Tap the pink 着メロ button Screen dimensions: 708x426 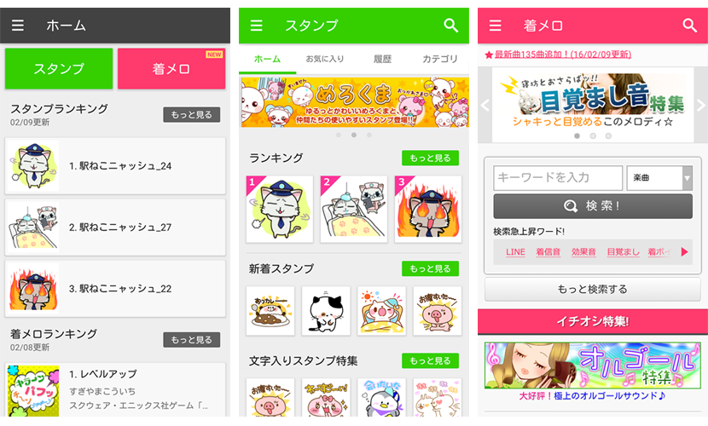[171, 68]
